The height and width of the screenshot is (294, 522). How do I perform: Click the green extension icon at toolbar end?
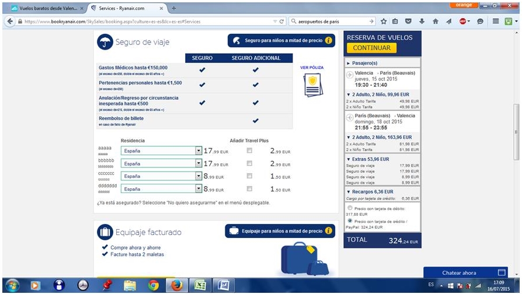point(509,21)
